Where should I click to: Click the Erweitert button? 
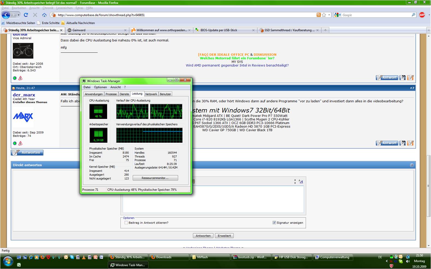224,236
